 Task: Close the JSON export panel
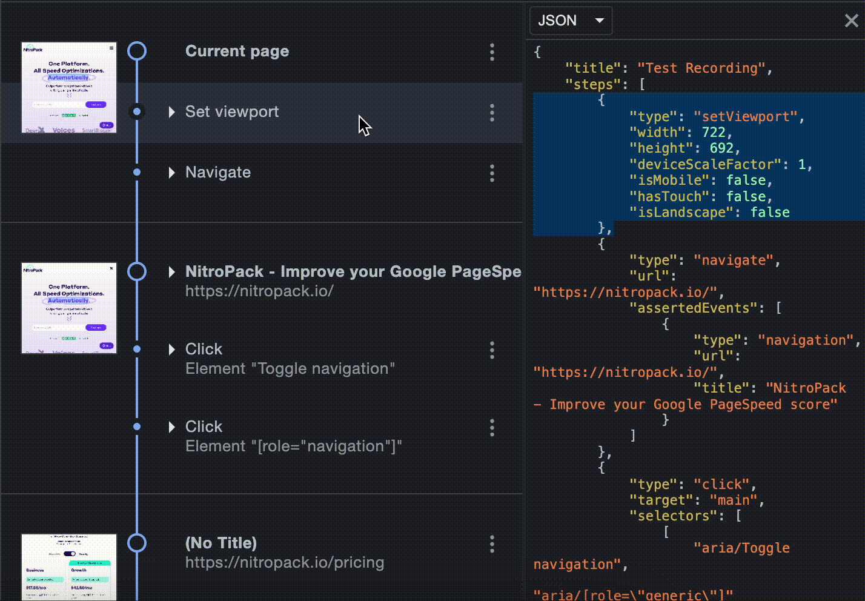pos(851,21)
